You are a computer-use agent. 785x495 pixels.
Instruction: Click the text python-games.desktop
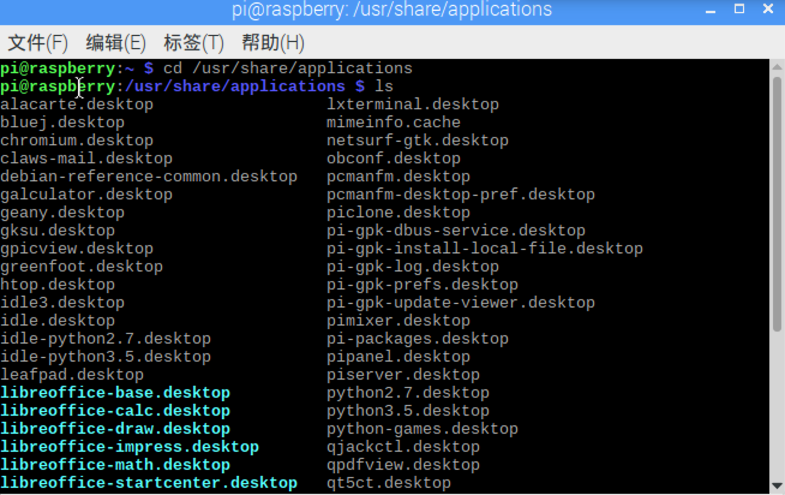(423, 429)
